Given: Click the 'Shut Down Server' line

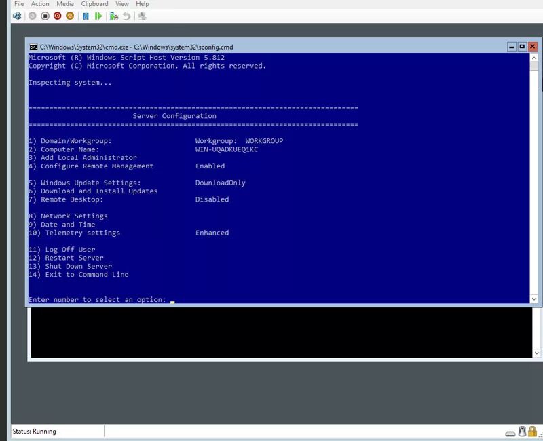Looking at the screenshot, I should [71, 266].
